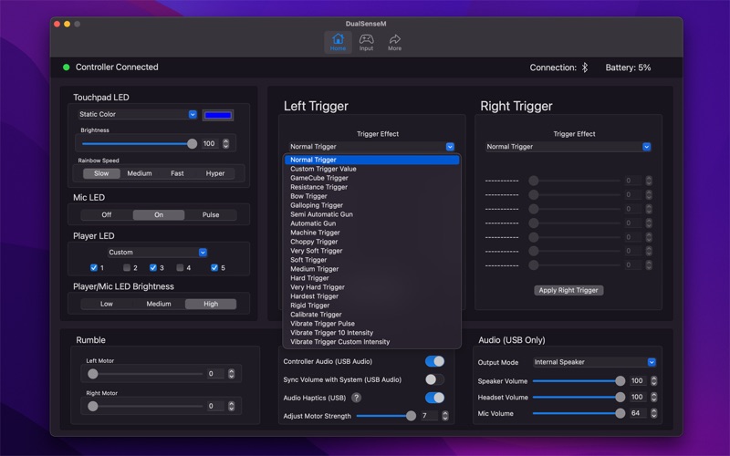Set Mic LED to Pulse
Image resolution: width=730 pixels, height=456 pixels.
[211, 214]
